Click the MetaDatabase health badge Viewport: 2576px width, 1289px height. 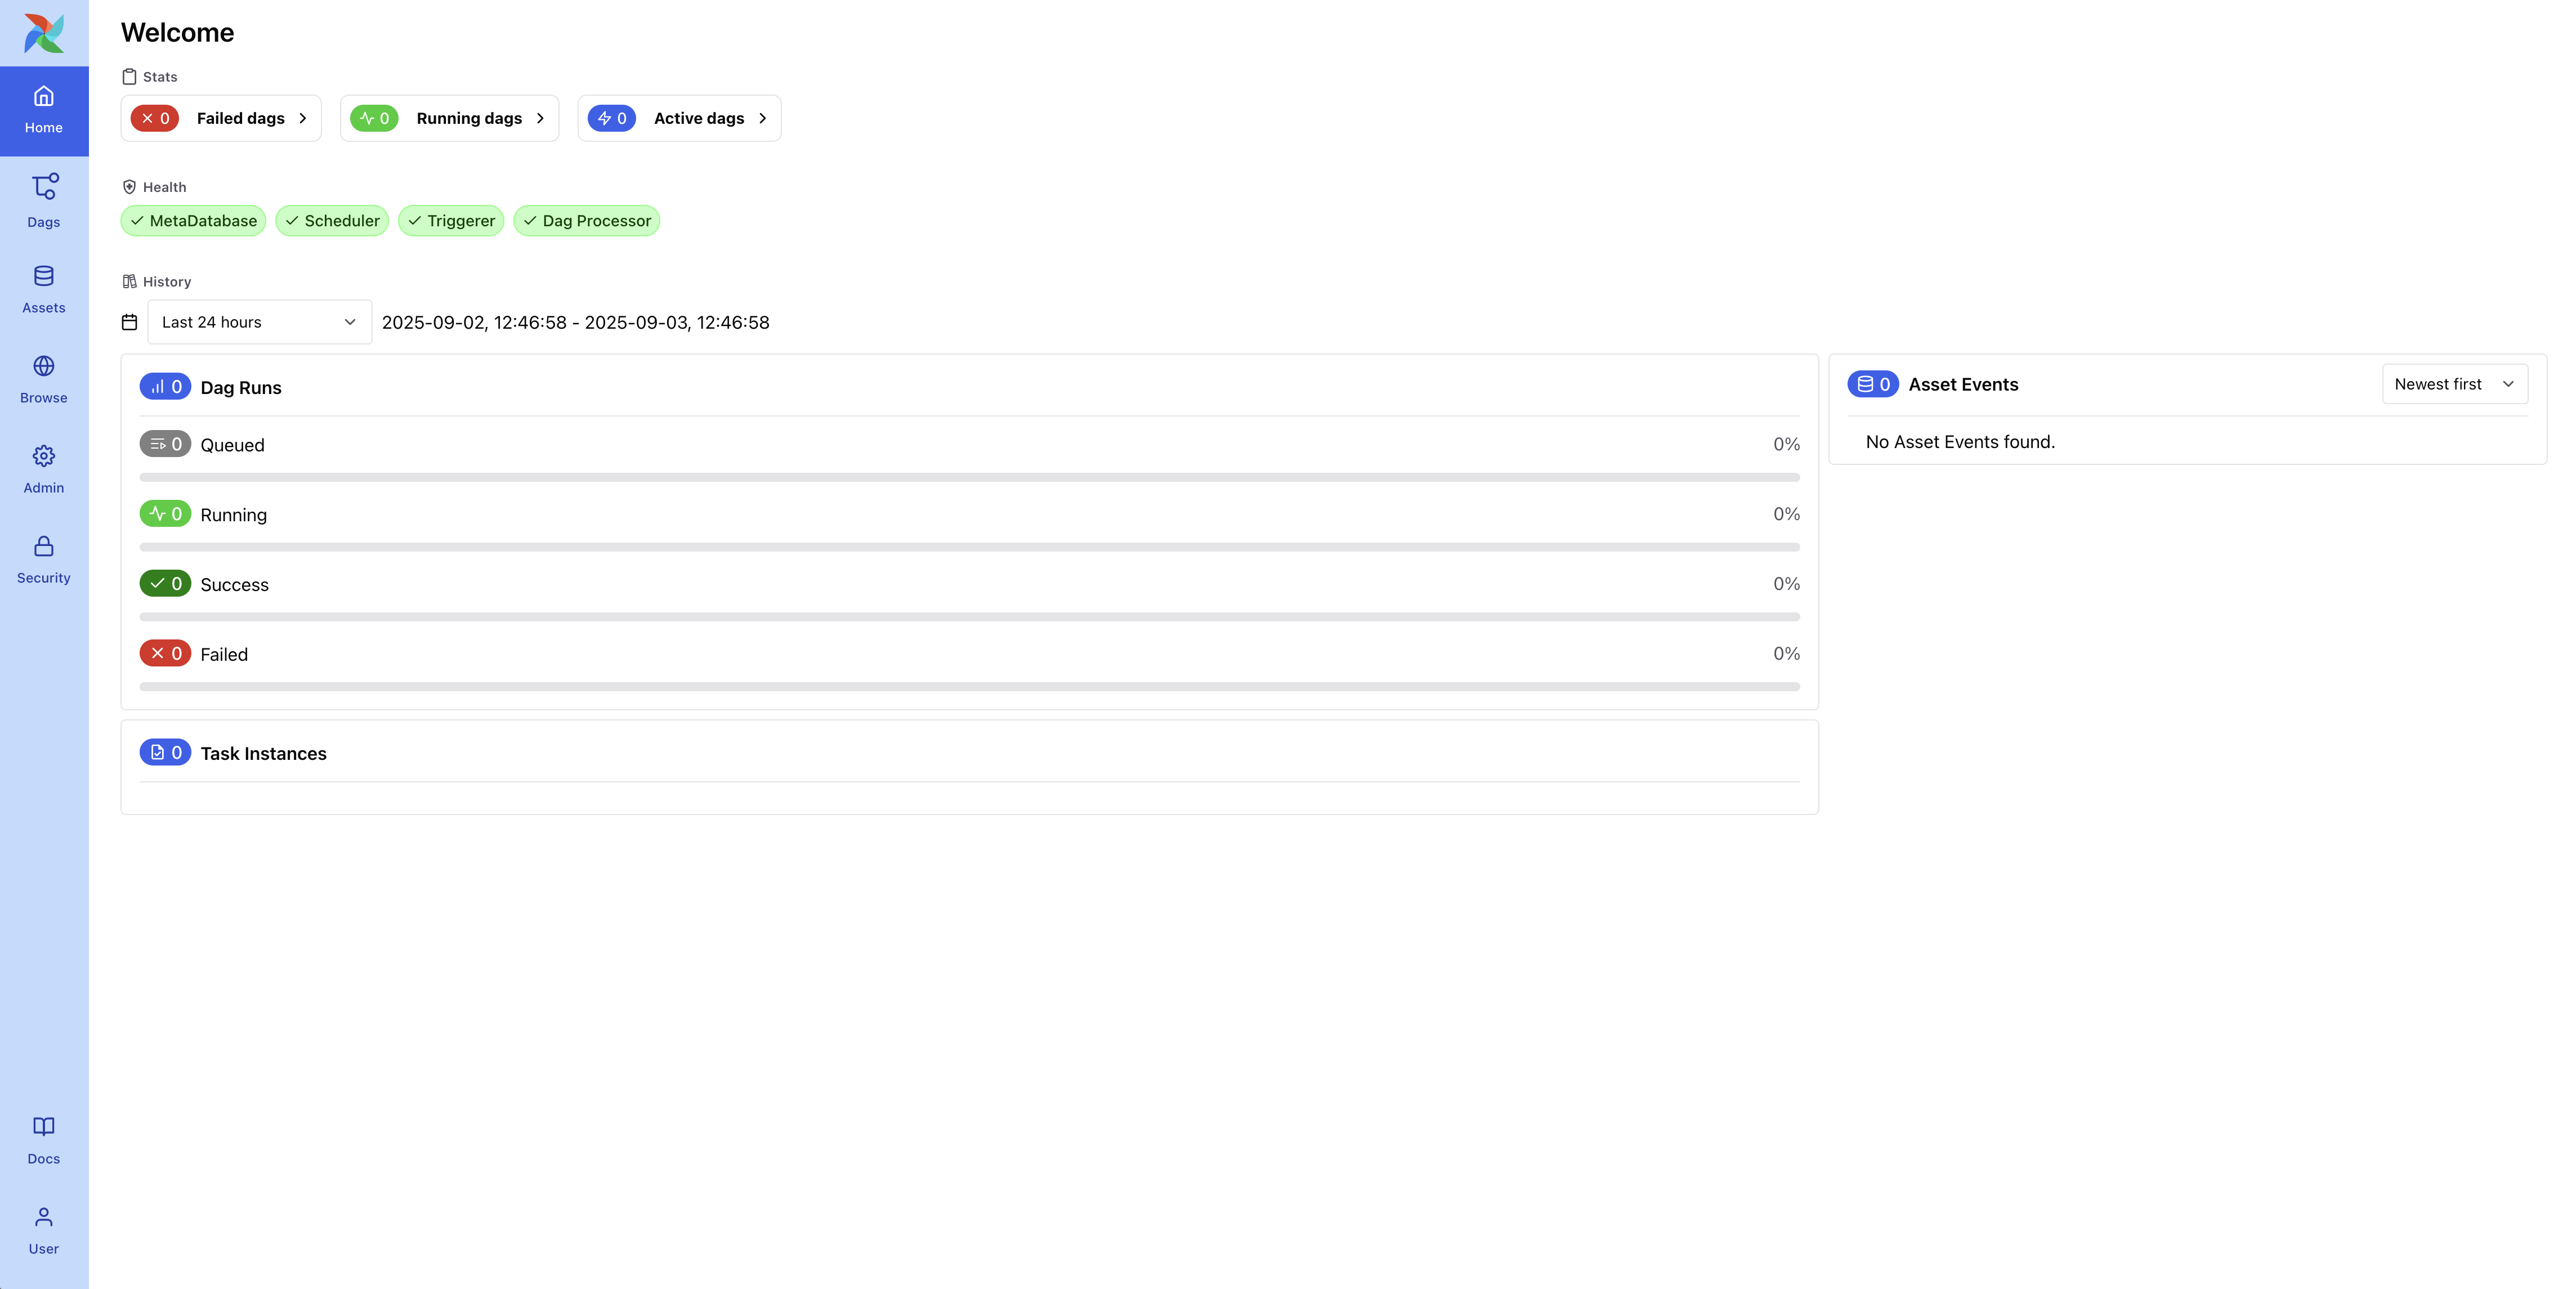coord(193,221)
